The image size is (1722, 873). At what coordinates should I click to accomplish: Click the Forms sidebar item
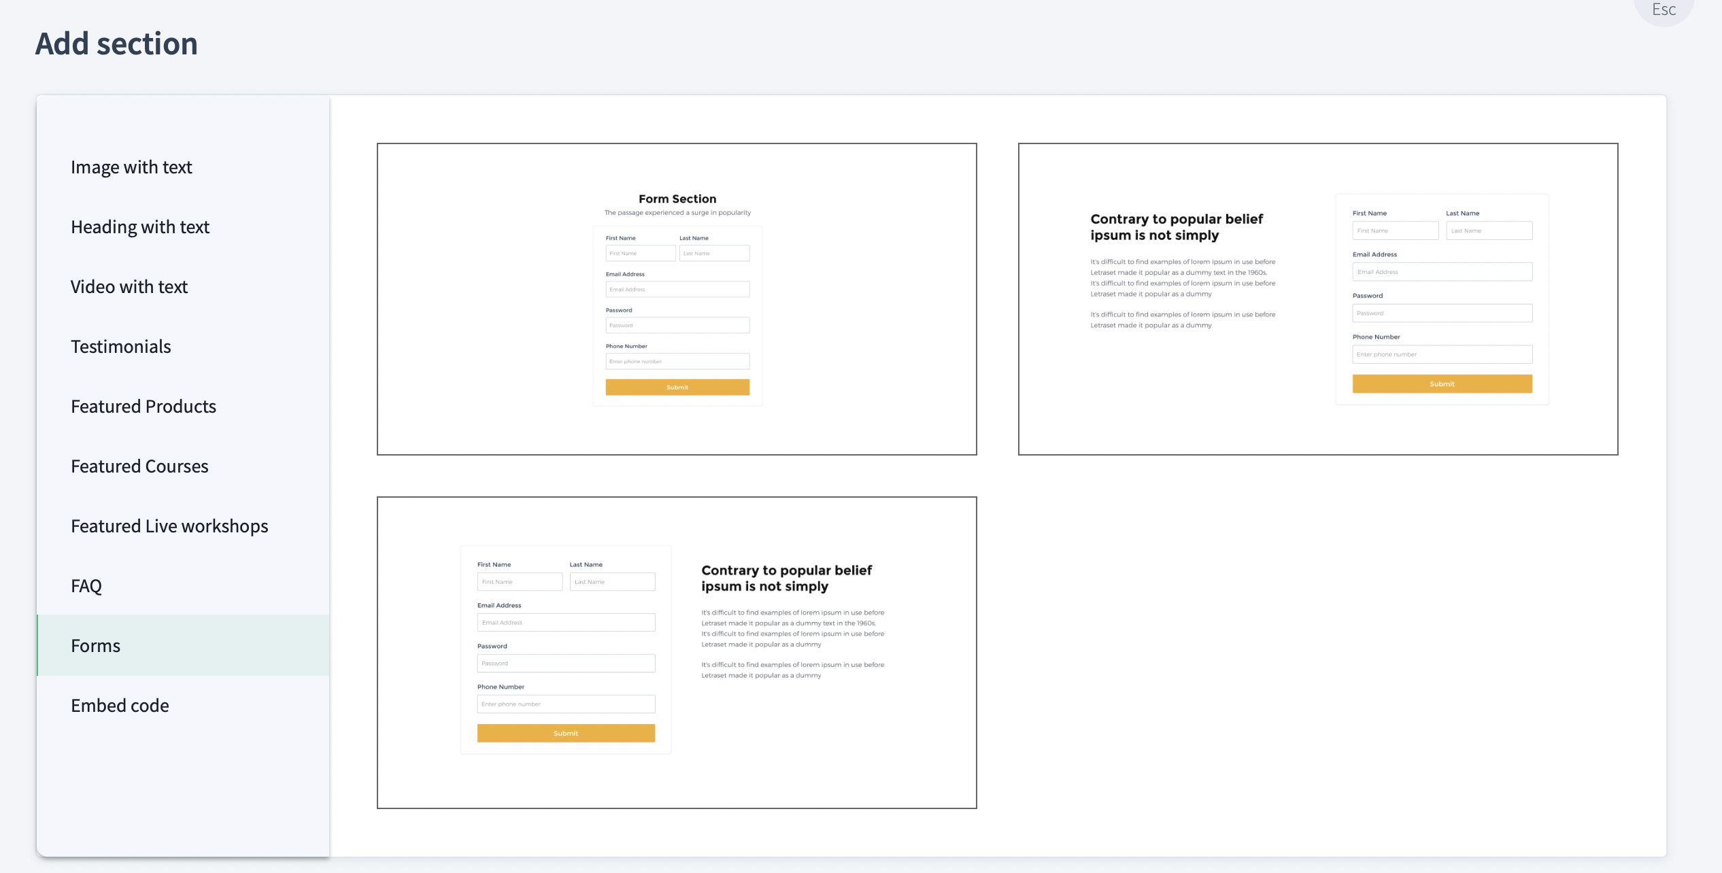pos(96,646)
